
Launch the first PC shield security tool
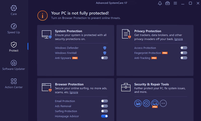[x=138, y=103]
